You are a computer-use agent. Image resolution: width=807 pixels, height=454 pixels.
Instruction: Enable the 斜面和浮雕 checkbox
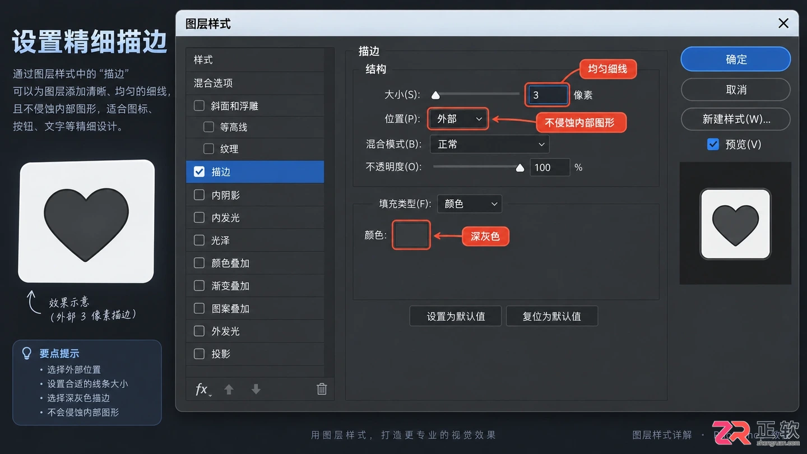coord(199,105)
